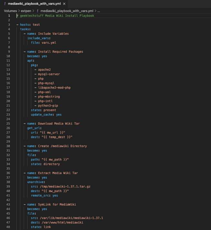
Task: Click the 'php-intl' package entry
Action: (45, 101)
